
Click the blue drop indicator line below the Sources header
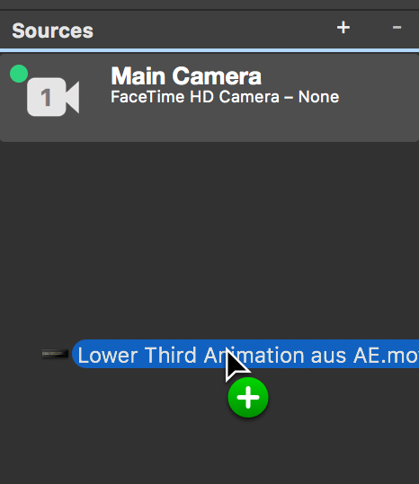pos(209,50)
